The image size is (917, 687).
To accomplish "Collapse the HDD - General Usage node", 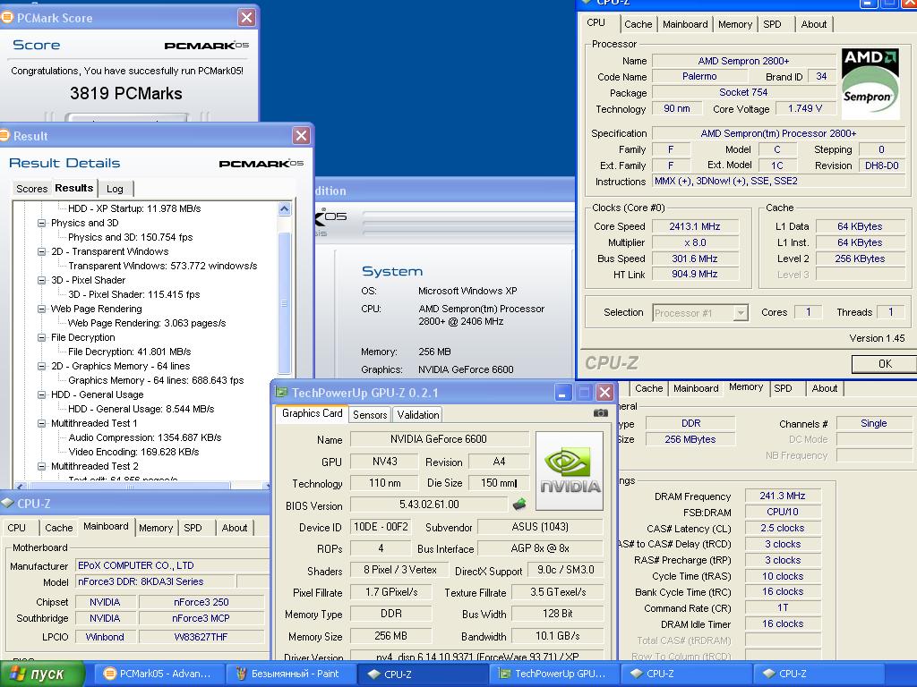I will pos(41,394).
